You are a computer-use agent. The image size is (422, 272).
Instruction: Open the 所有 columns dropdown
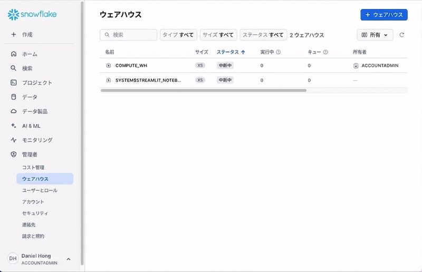[x=375, y=35]
